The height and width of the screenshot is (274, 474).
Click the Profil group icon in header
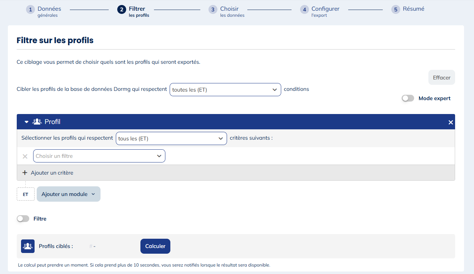pos(37,122)
